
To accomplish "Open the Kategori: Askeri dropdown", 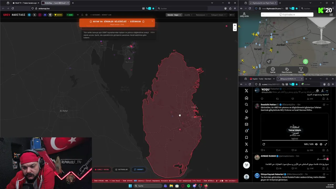I will [218, 15].
